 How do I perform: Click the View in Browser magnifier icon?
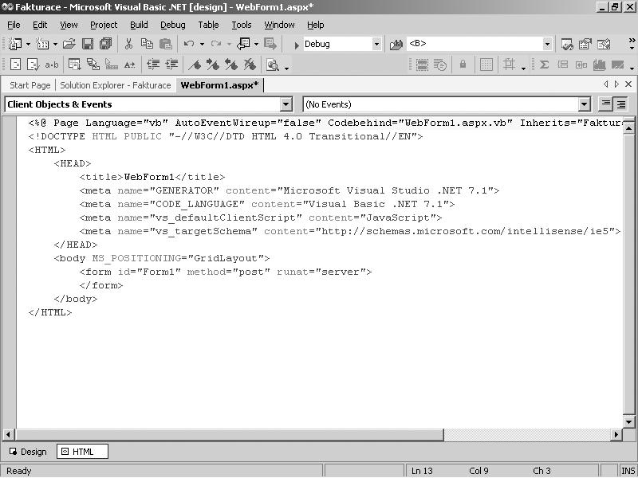[x=273, y=65]
